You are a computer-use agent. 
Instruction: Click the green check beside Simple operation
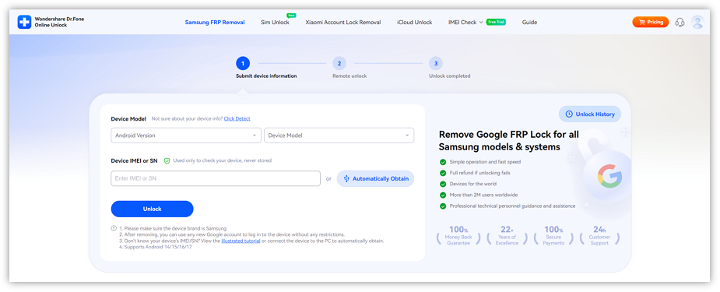click(x=443, y=162)
